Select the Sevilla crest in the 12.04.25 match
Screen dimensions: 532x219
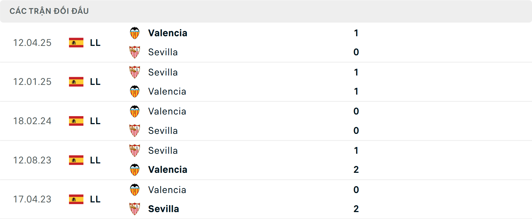[135, 52]
